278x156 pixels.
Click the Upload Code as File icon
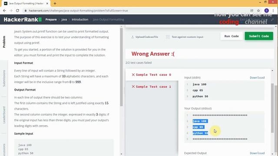tap(132, 37)
